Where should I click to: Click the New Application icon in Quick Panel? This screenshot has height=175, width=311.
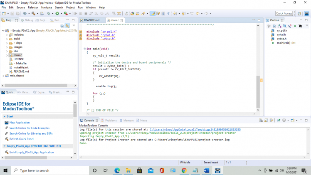6,123
